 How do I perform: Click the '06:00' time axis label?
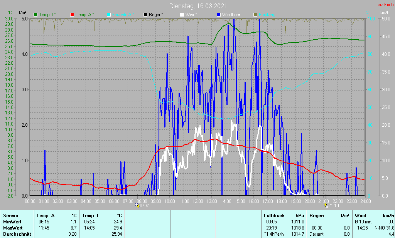point(114,201)
